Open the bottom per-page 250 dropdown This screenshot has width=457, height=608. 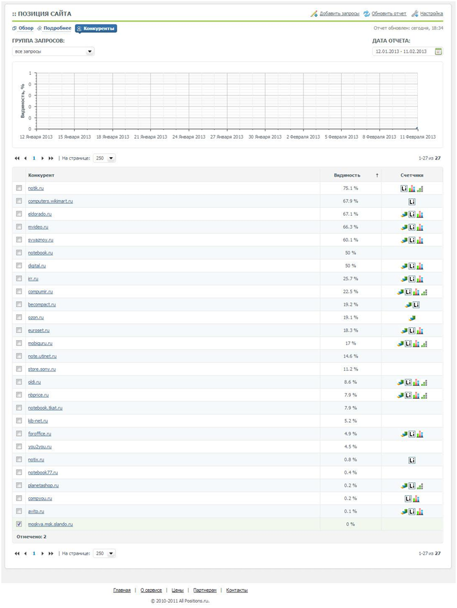pos(104,553)
